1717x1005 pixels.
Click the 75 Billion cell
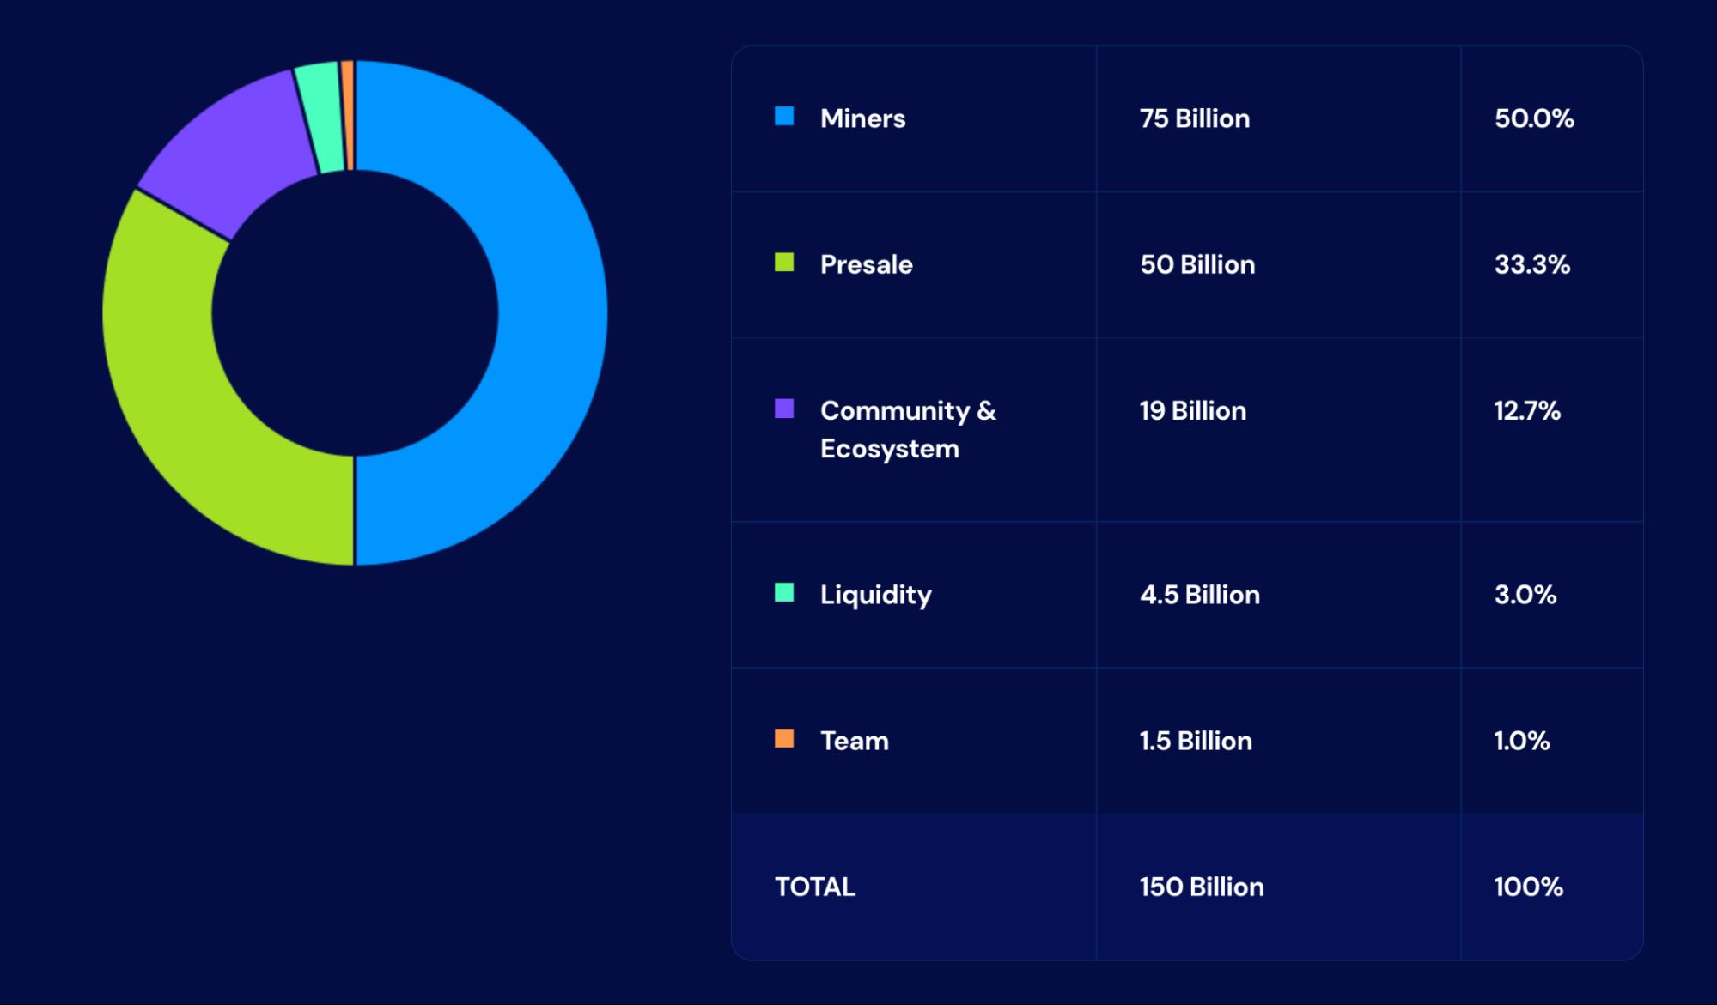pos(1194,118)
